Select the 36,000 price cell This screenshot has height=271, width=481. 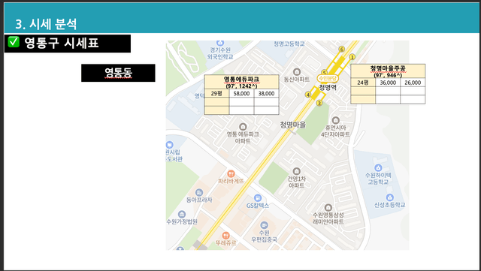pos(388,83)
